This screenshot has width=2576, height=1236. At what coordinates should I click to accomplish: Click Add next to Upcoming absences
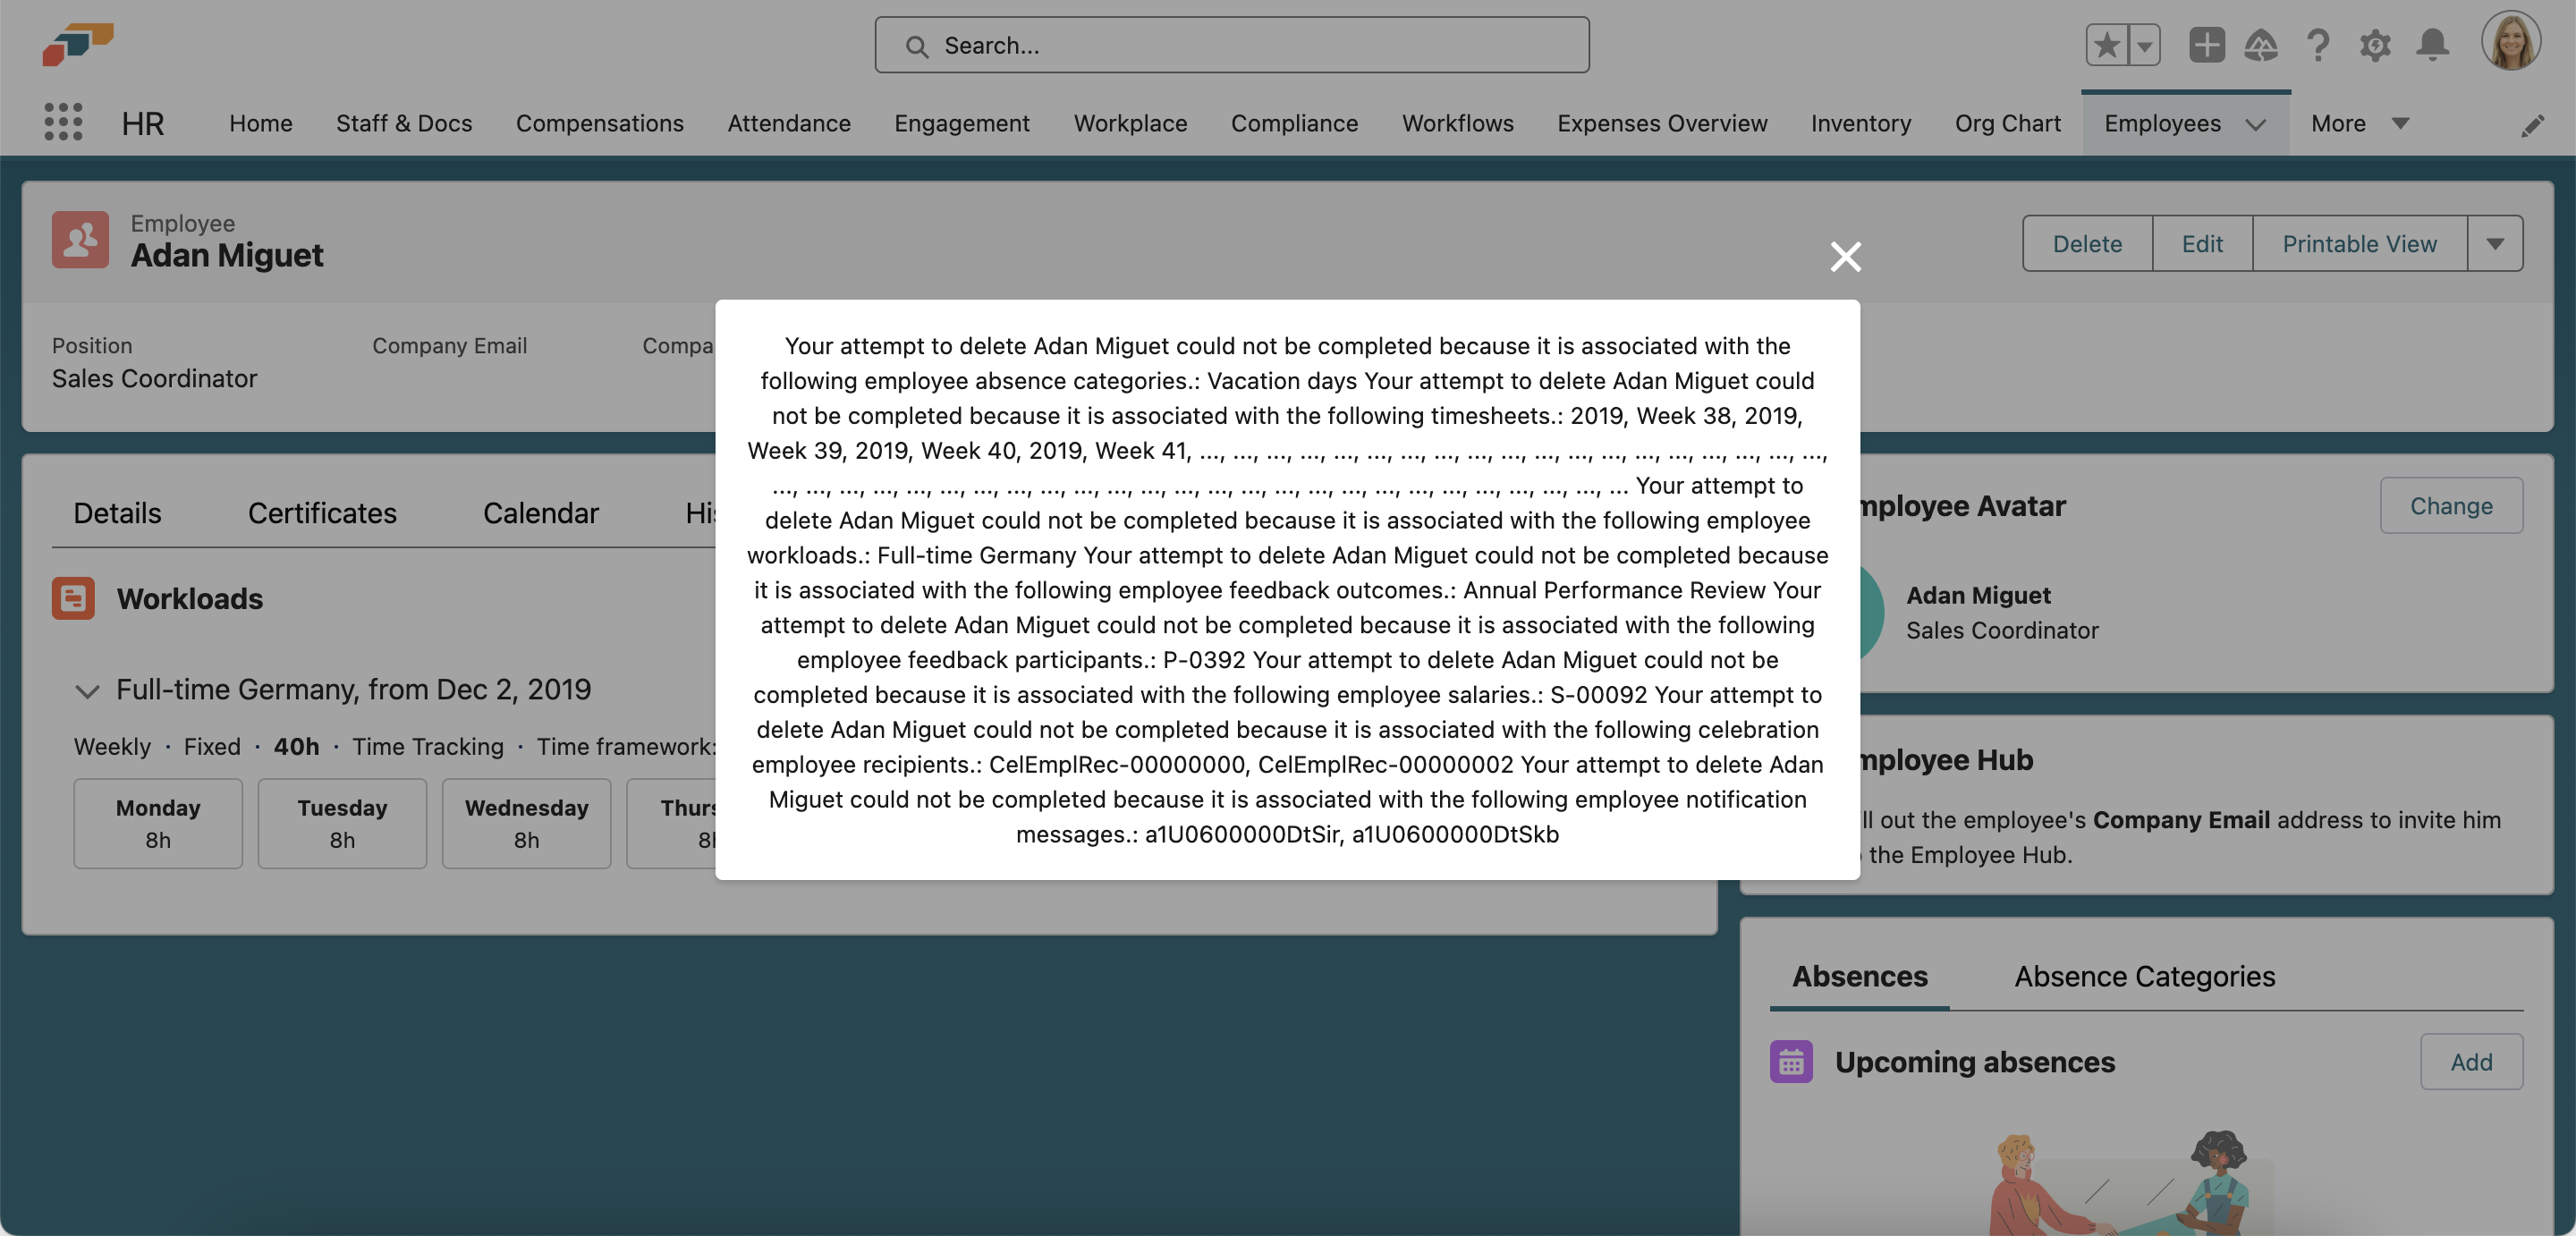2470,1062
